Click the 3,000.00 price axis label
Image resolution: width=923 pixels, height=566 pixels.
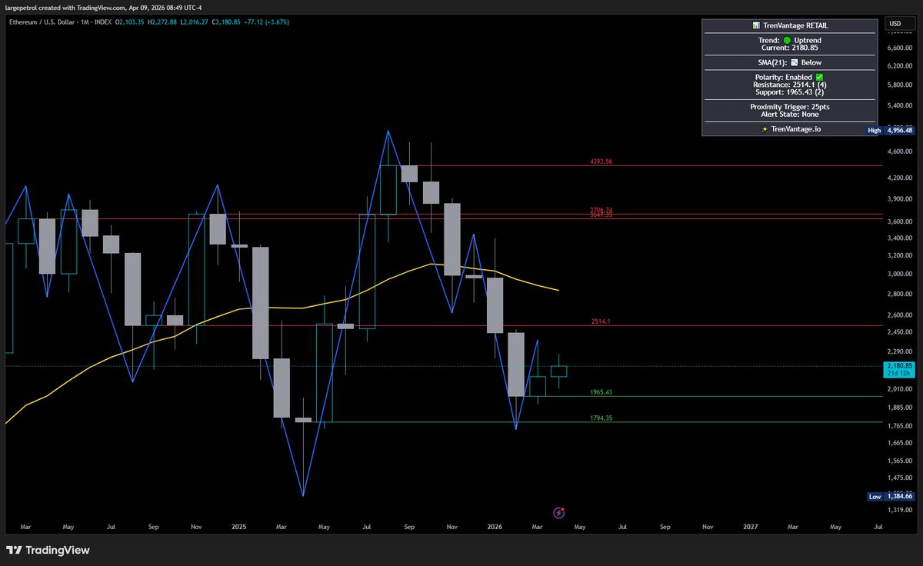click(x=899, y=275)
